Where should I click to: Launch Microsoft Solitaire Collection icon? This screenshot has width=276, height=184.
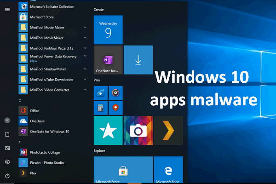pyautogui.click(x=23, y=6)
